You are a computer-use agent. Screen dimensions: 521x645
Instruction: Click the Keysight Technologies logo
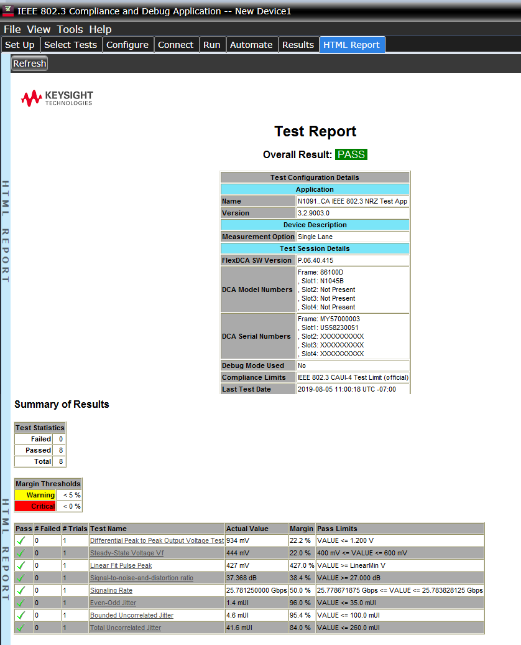tap(57, 98)
